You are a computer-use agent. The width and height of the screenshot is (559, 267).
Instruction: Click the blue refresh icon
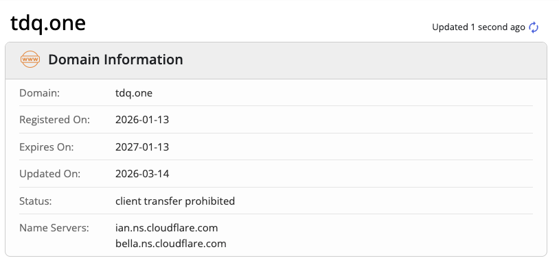pyautogui.click(x=534, y=27)
